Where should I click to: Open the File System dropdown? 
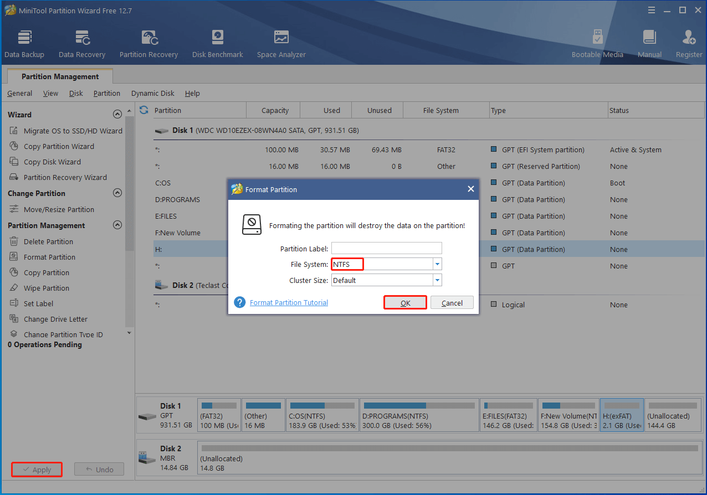437,265
